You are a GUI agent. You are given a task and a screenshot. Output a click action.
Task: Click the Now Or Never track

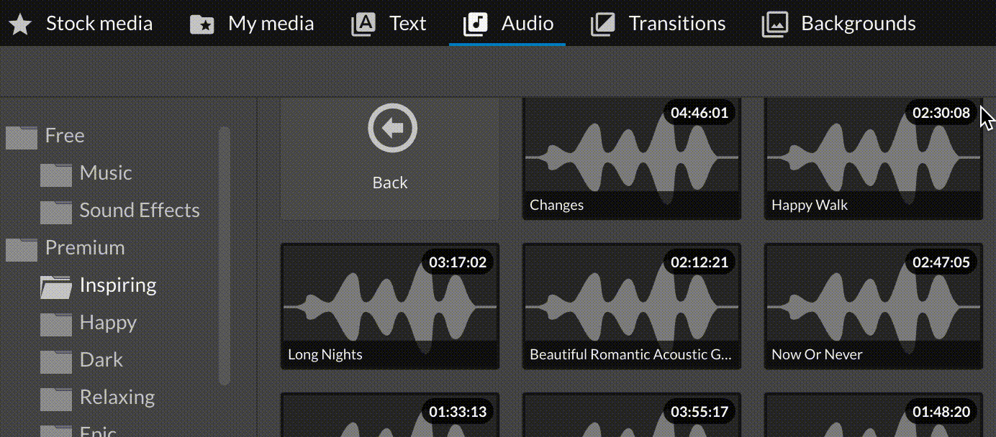[874, 306]
